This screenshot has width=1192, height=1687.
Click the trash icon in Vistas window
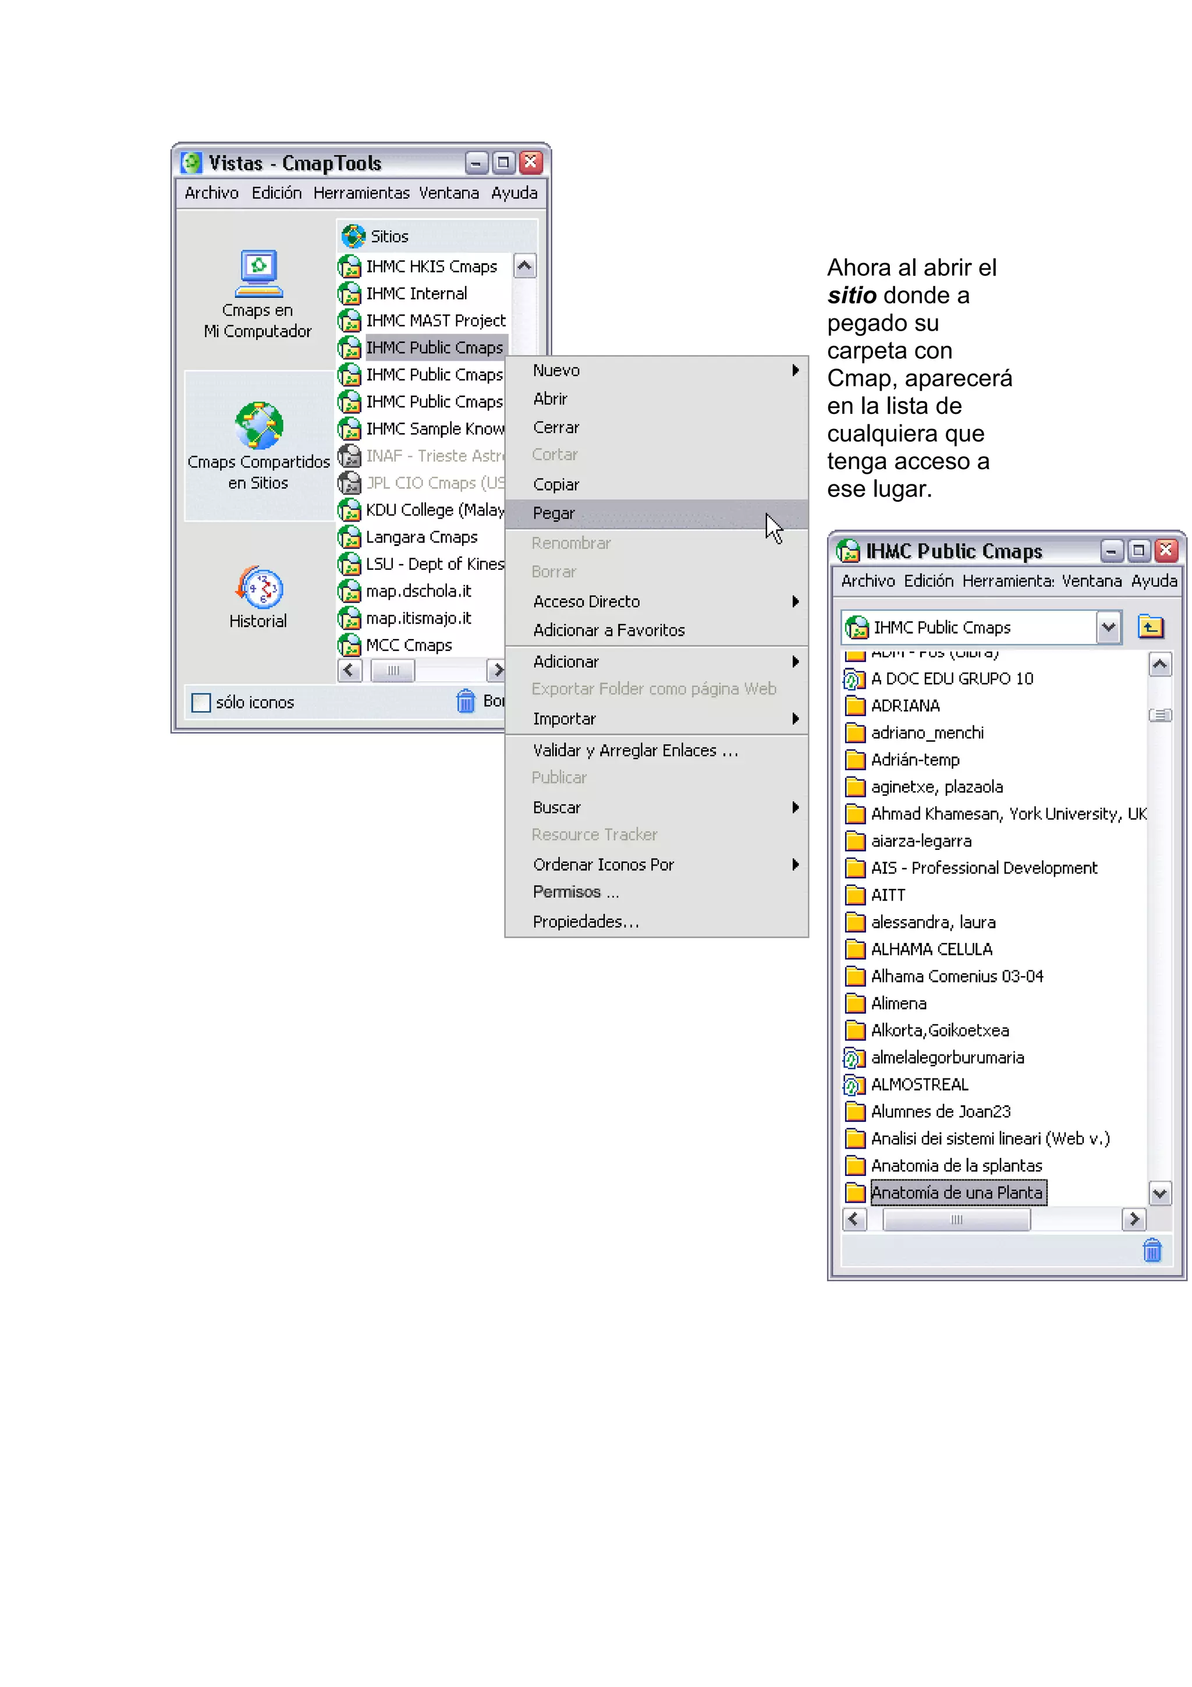tap(466, 701)
